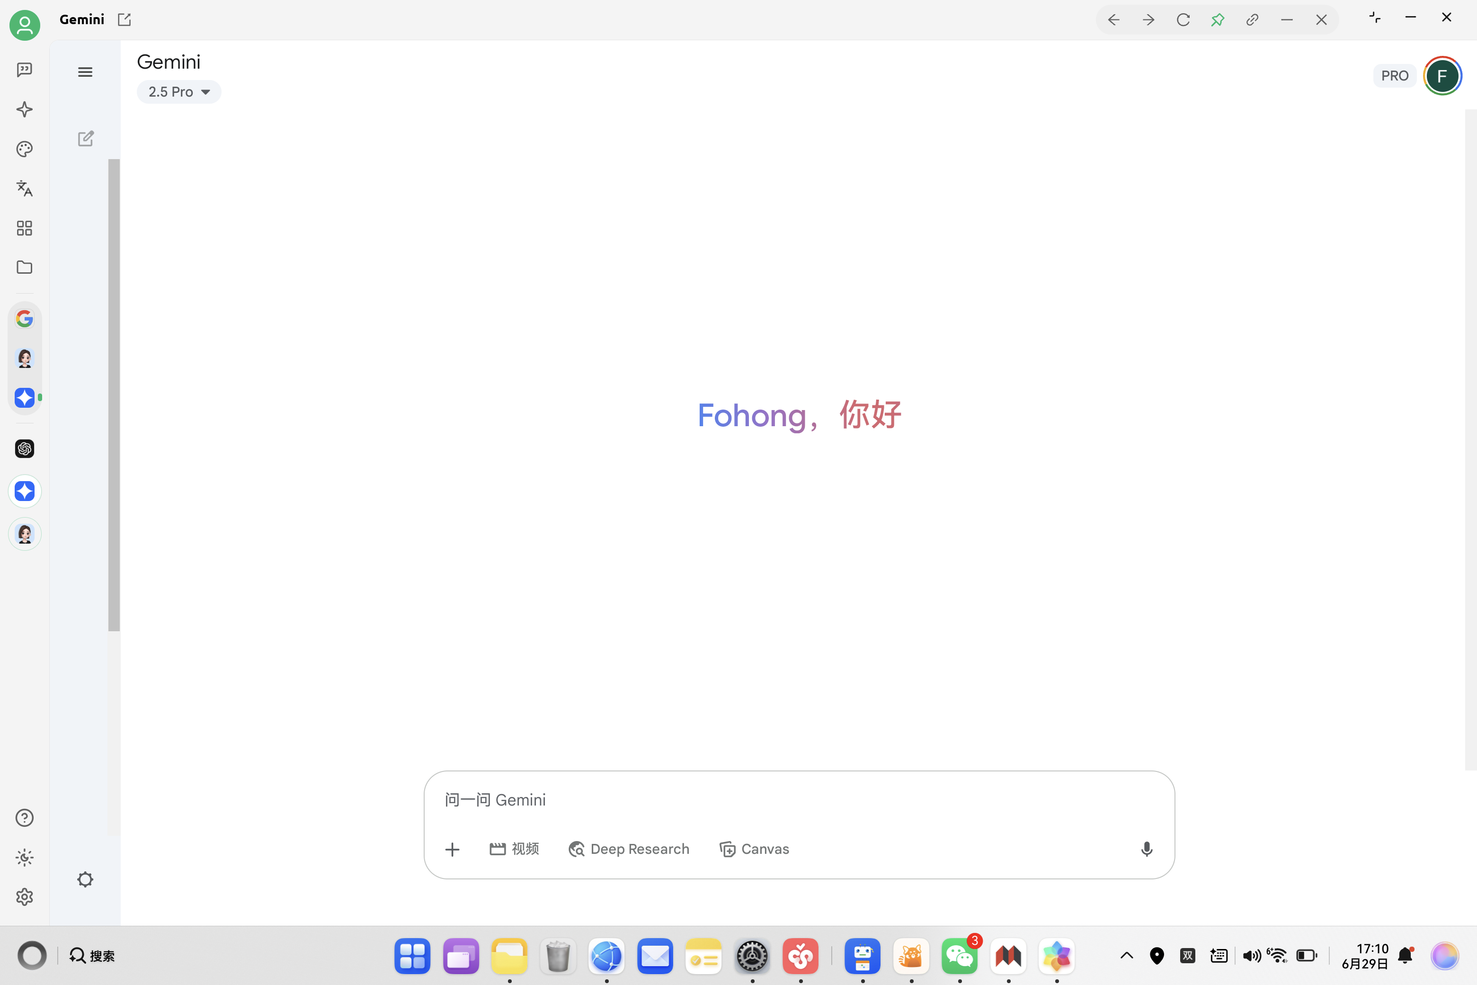The width and height of the screenshot is (1477, 985).
Task: Open the theme palette icon in the sidebar
Action: (x=25, y=149)
